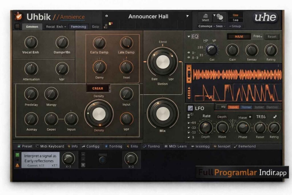Click the Midi Keyboard icon in bottom bar

tap(37, 146)
